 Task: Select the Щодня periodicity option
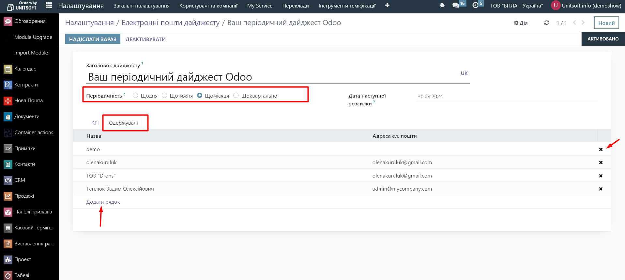point(135,96)
